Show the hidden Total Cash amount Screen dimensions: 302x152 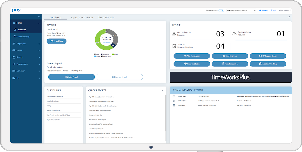[107, 43]
